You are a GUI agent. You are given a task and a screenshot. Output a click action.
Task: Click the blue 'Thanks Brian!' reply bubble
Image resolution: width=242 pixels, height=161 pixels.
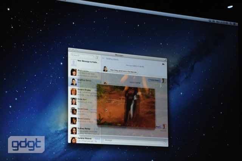click(x=154, y=80)
